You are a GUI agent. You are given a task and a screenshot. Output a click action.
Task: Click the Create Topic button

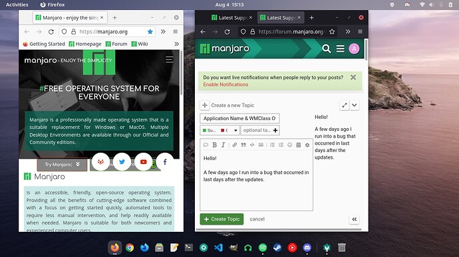point(222,219)
